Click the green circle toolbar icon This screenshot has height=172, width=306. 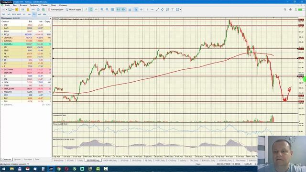43,10
